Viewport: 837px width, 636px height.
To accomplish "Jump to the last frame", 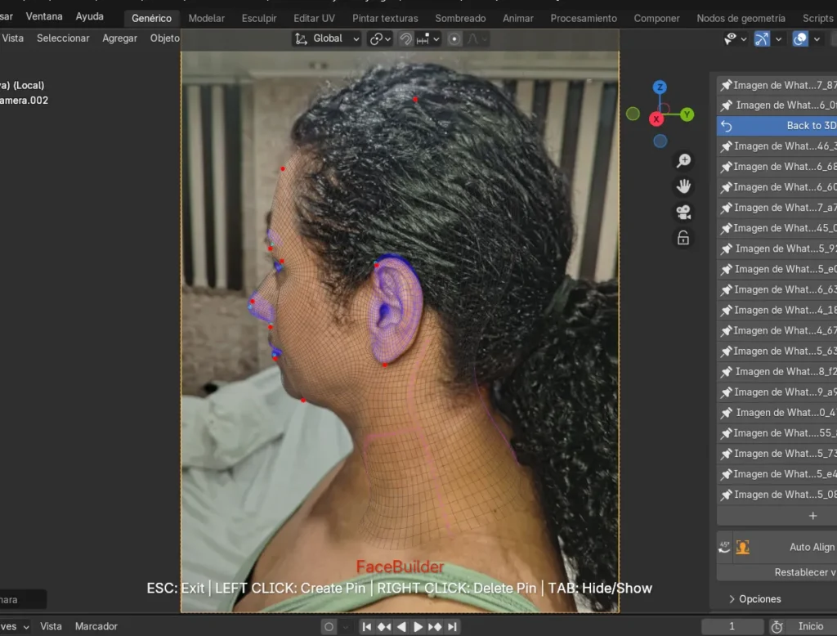I will point(452,627).
